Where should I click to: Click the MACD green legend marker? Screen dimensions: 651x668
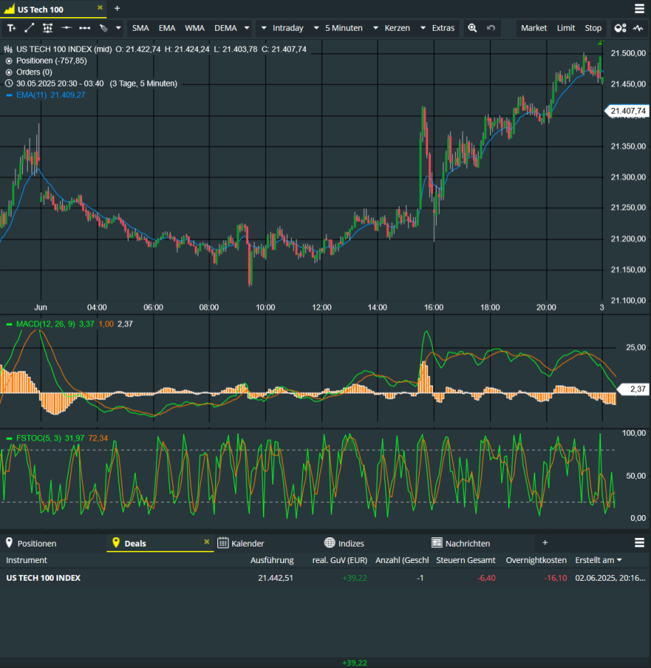9,324
